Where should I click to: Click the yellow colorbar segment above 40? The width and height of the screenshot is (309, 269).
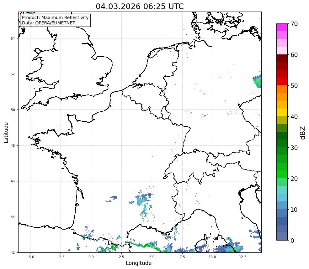coord(282,113)
